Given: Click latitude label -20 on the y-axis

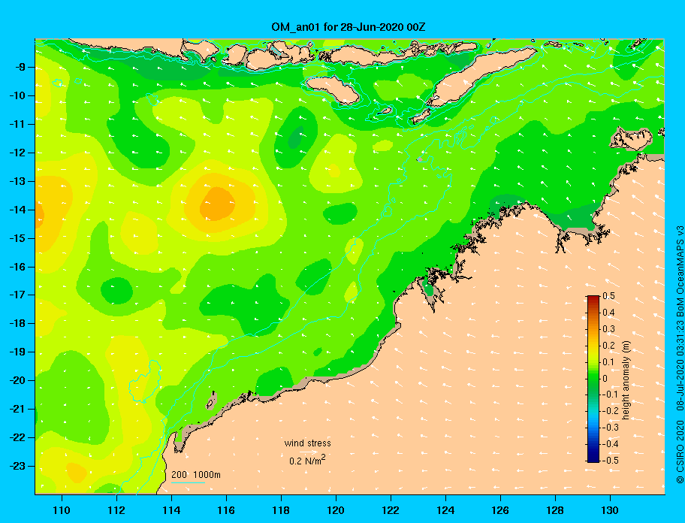Looking at the screenshot, I should click(18, 380).
